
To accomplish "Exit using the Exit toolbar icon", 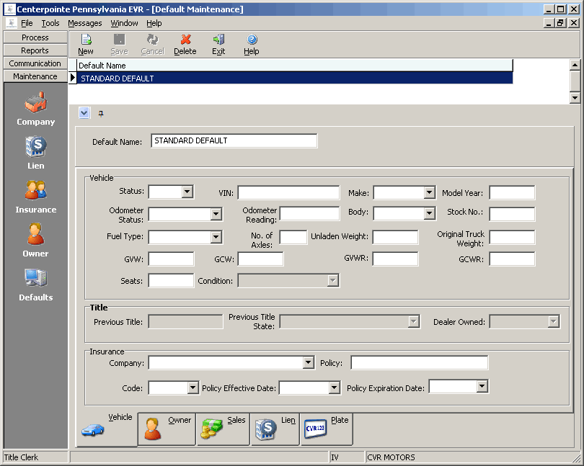I will (218, 45).
